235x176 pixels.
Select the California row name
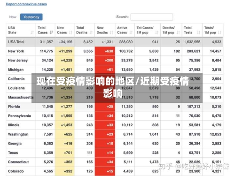tap(16, 79)
